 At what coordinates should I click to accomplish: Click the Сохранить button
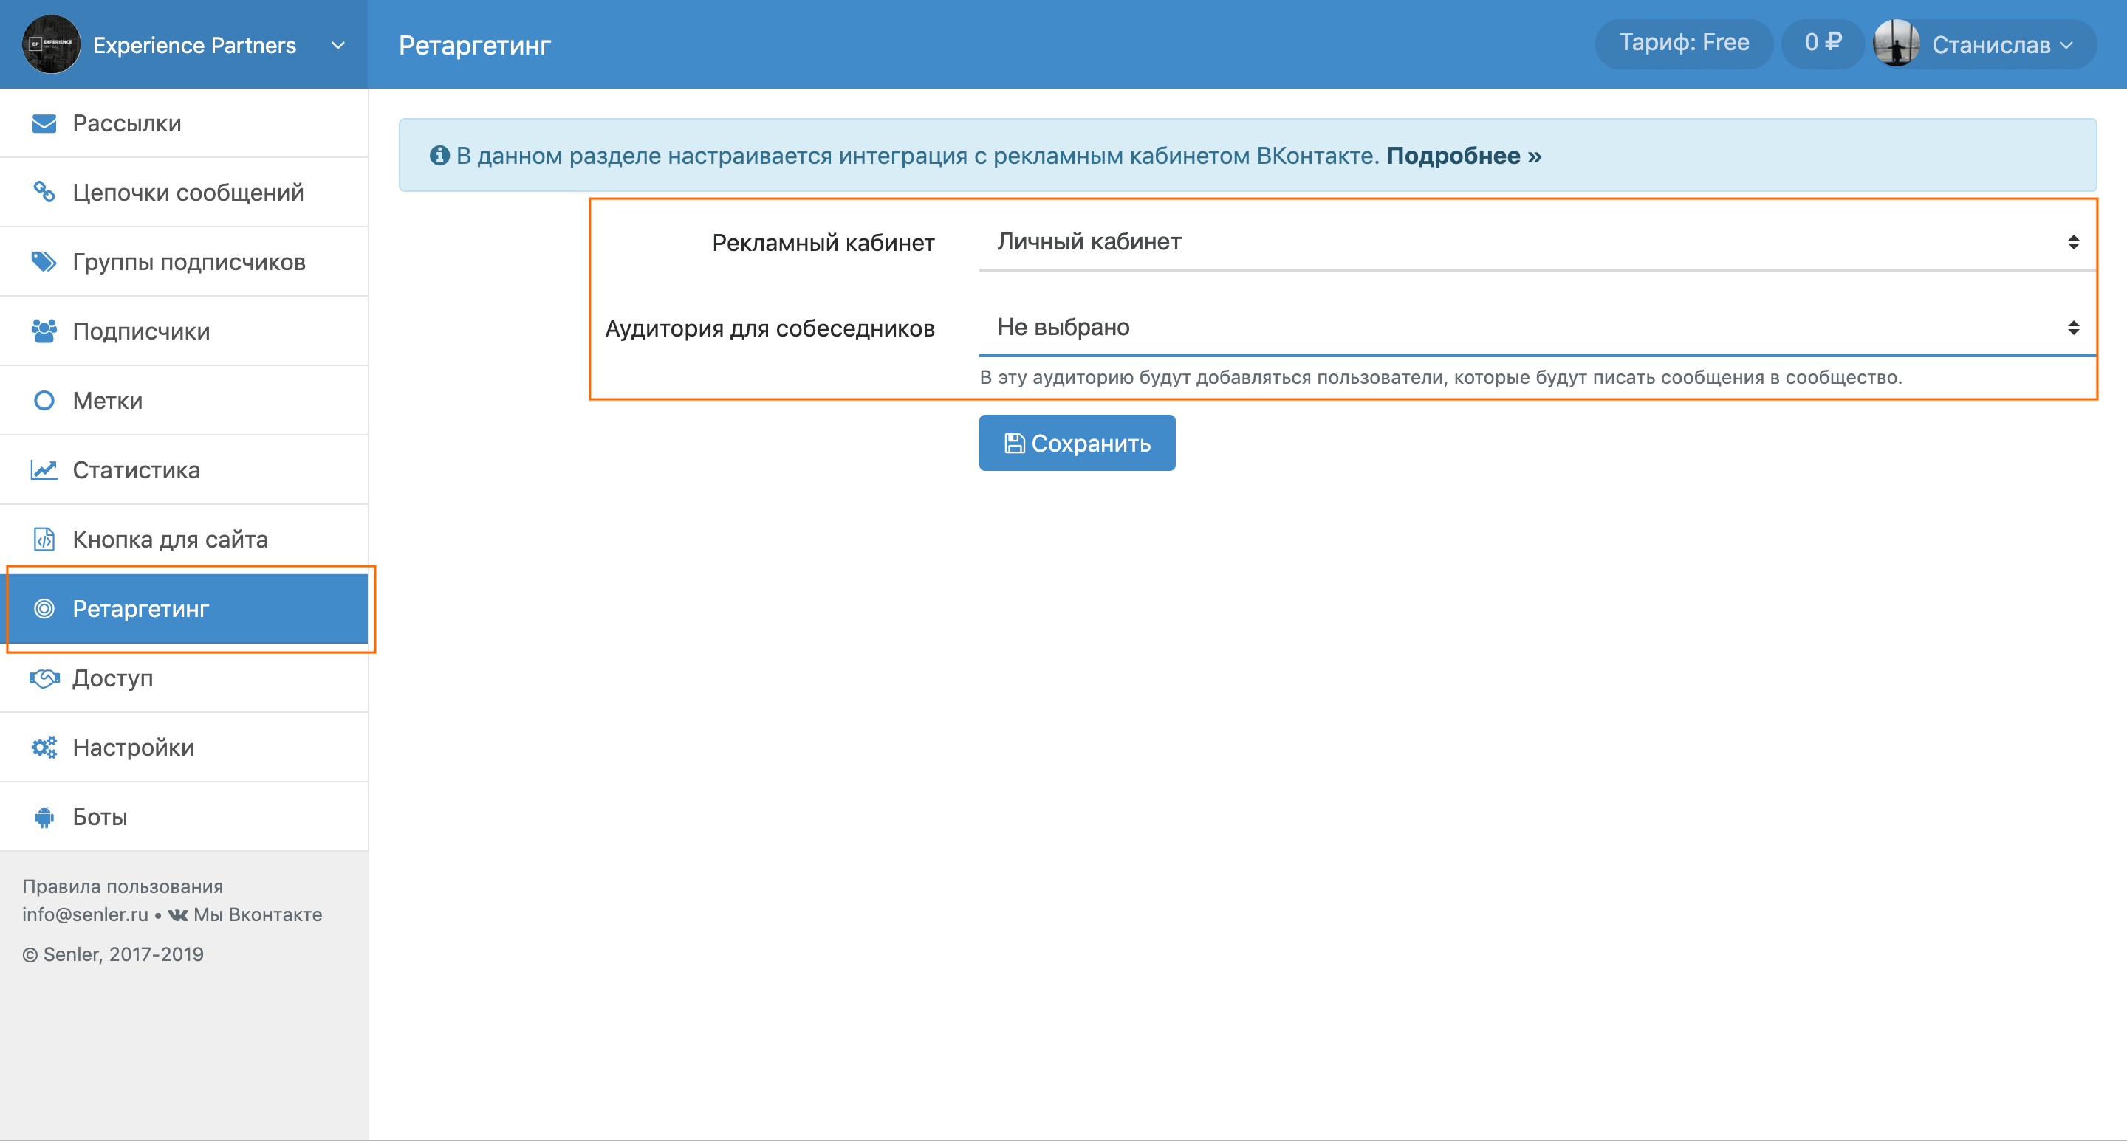(1077, 444)
